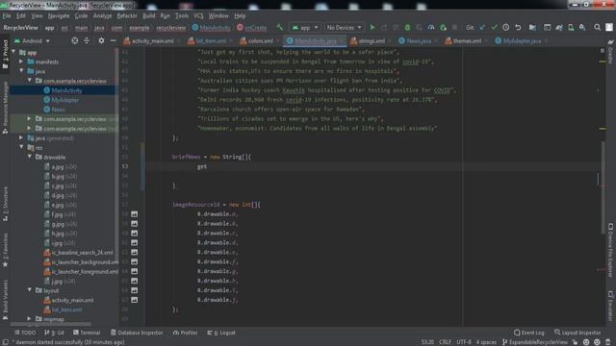Open the Emulator side panel
Screen dimensions: 616x346
[x=610, y=306]
